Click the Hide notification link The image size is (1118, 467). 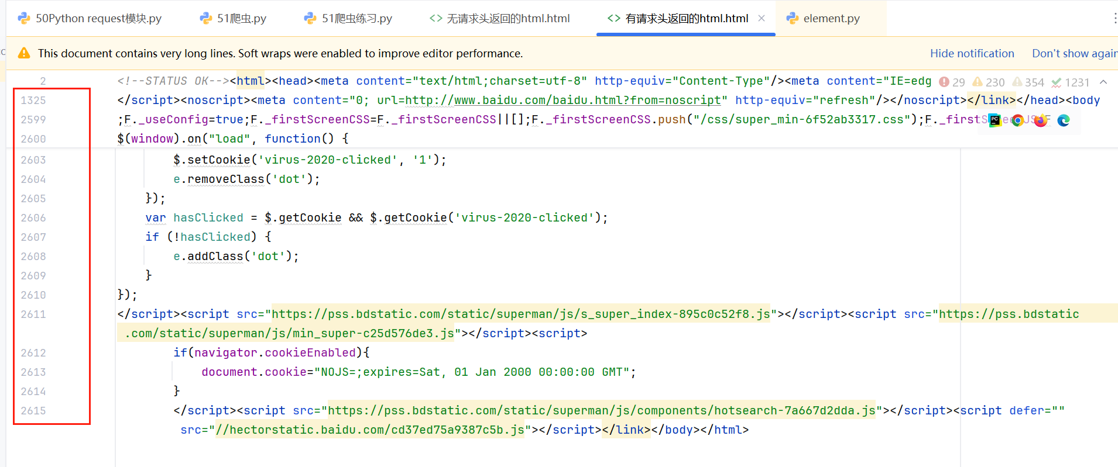972,53
